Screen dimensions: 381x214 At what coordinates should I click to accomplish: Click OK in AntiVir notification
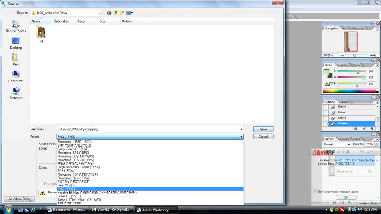346,197
